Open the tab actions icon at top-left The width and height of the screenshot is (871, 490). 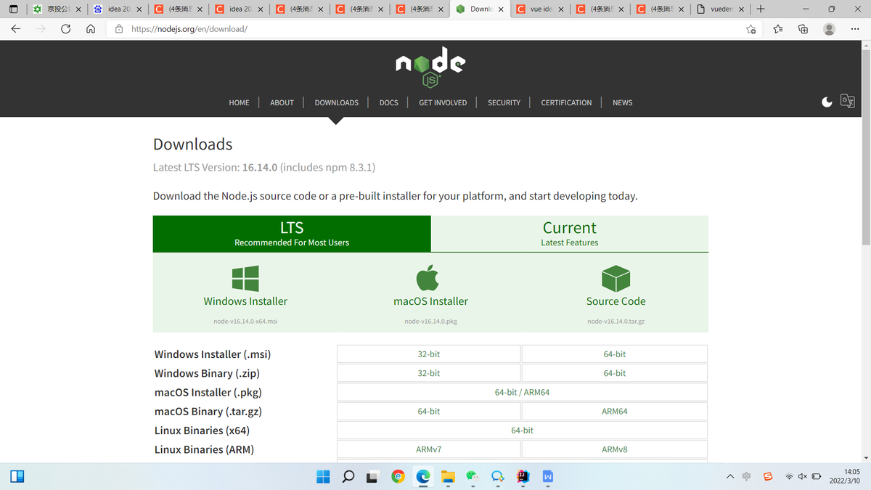point(13,9)
